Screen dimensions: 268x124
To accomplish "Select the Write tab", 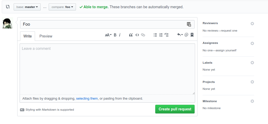I will point(28,36).
